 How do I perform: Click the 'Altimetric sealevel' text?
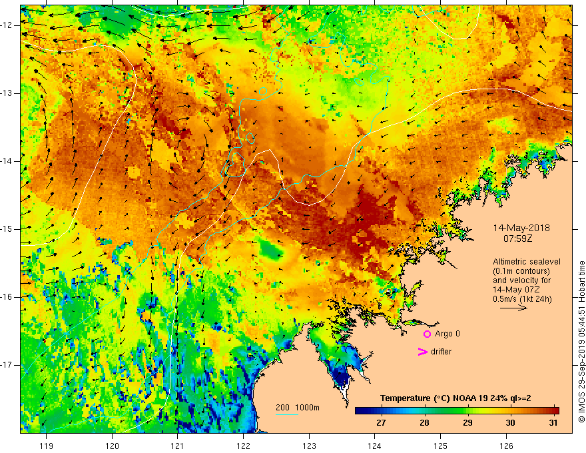[x=527, y=262]
